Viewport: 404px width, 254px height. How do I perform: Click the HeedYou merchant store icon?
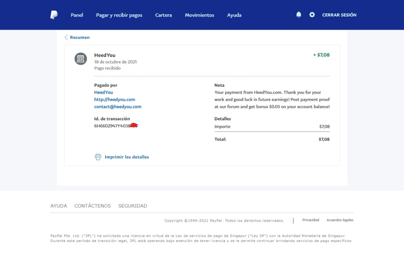point(81,59)
